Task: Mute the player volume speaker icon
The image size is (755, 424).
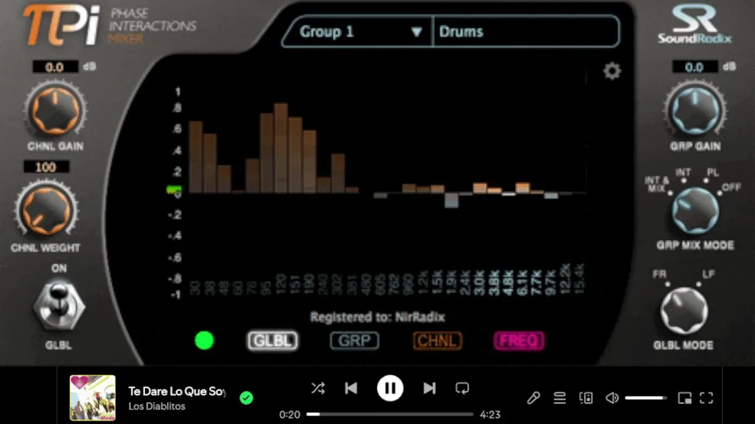Action: pos(612,398)
